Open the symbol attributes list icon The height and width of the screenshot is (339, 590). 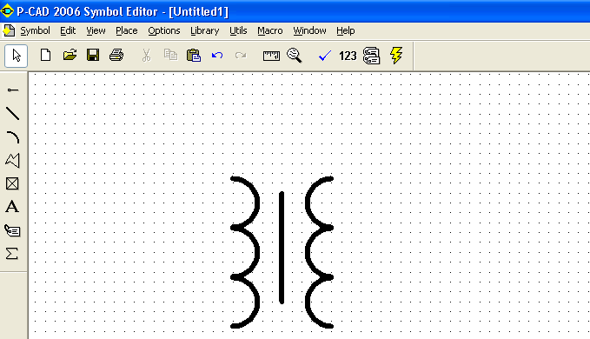point(371,56)
